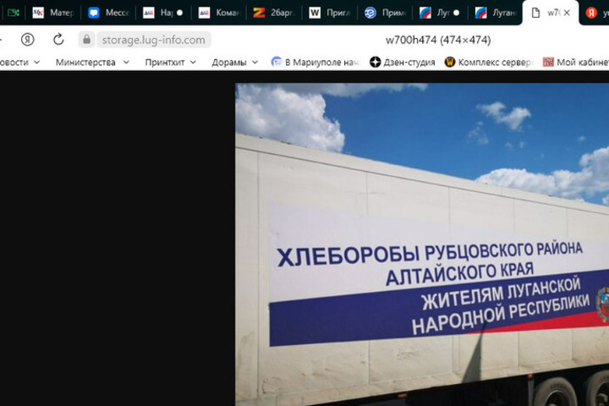Expand the Дорамы bookmarks folder
This screenshot has width=609, height=406.
(x=235, y=62)
